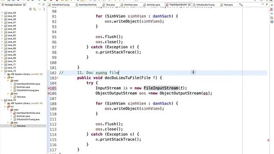This screenshot has width=274, height=154.
Task: Click the '11. Doc xuong file' comment
Action: click(x=98, y=73)
